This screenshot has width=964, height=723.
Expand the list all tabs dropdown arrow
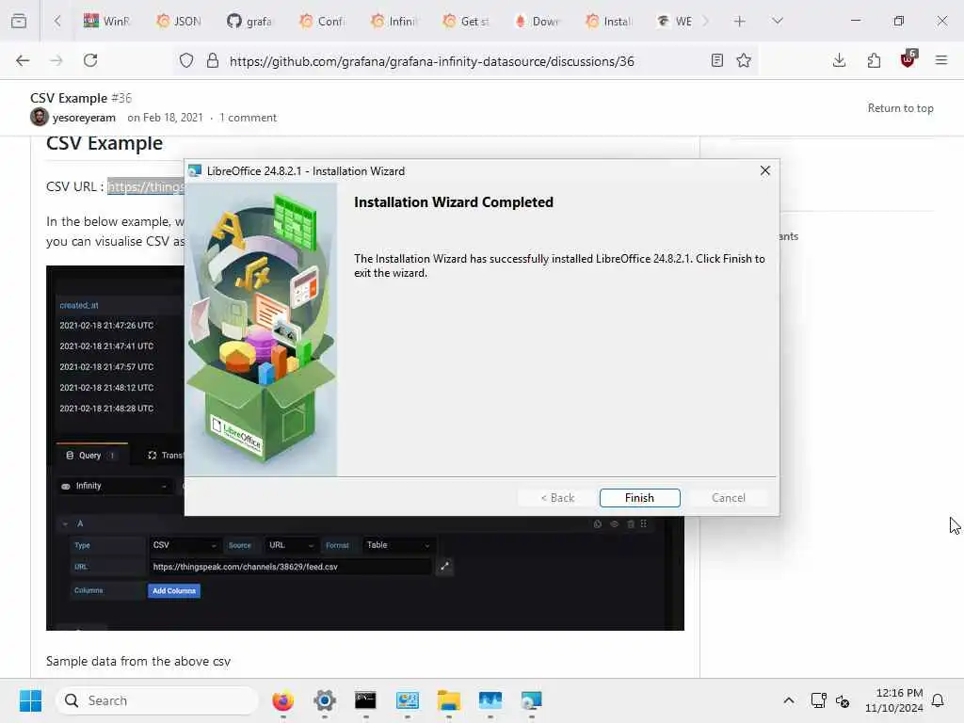point(778,21)
